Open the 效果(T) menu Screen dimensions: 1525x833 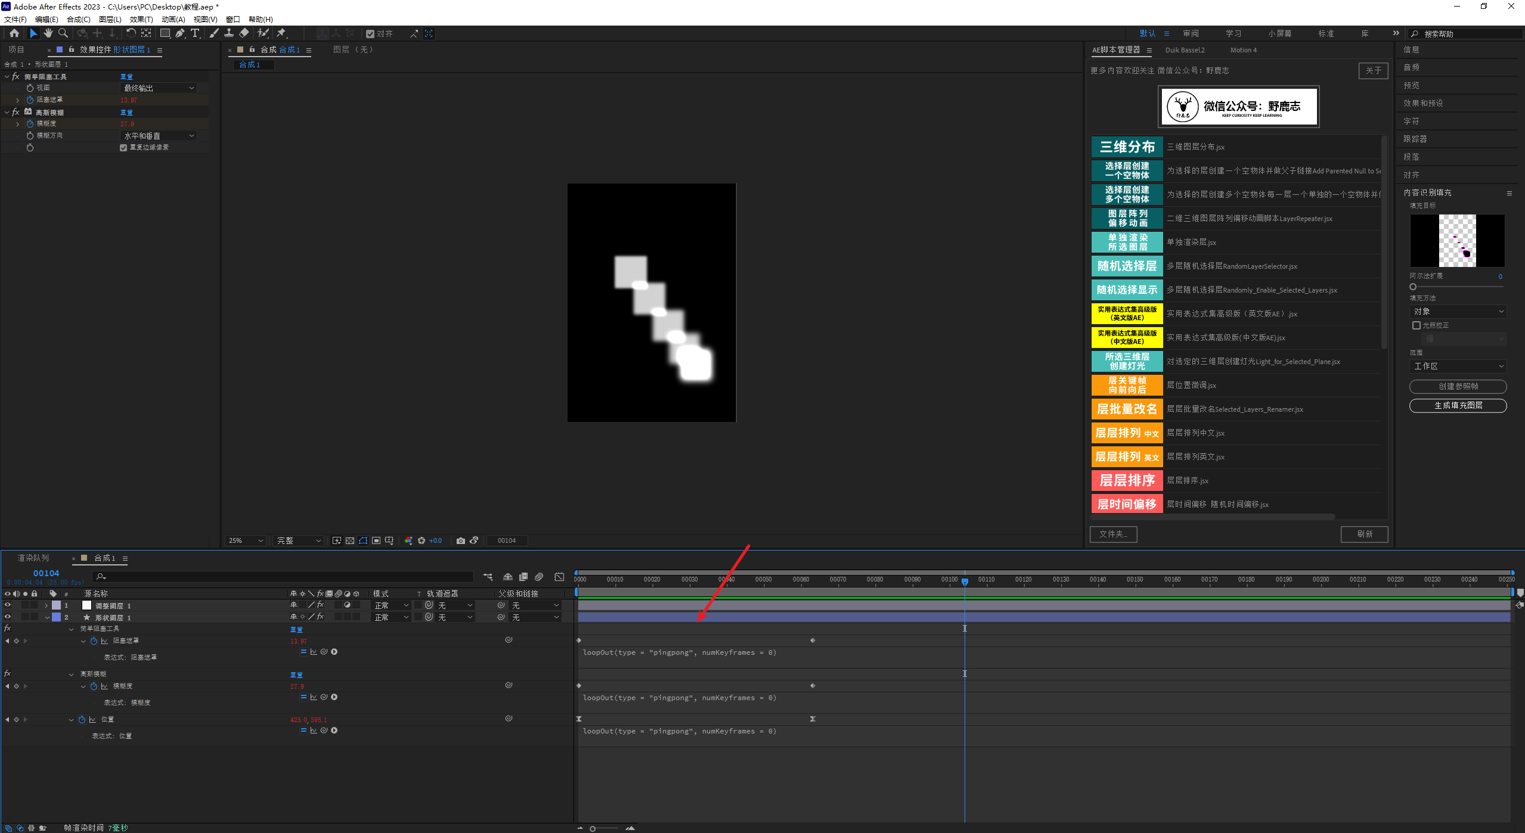(141, 19)
